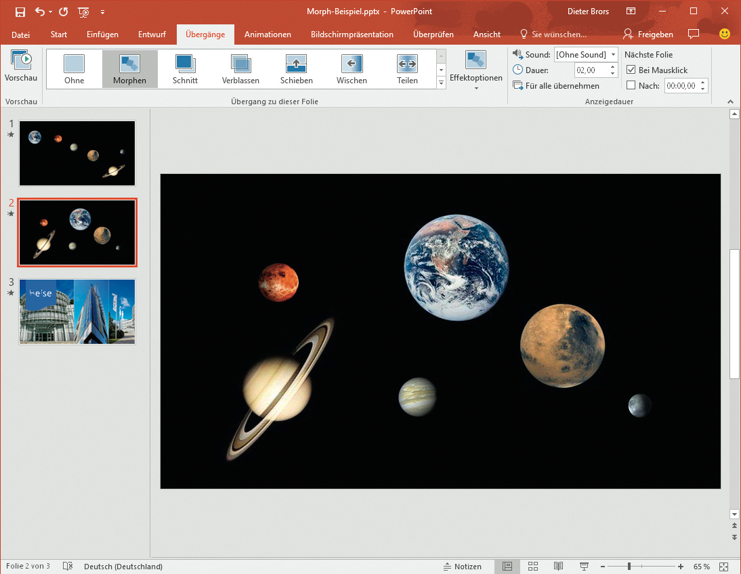Select the Schnitt transition effect

click(185, 68)
